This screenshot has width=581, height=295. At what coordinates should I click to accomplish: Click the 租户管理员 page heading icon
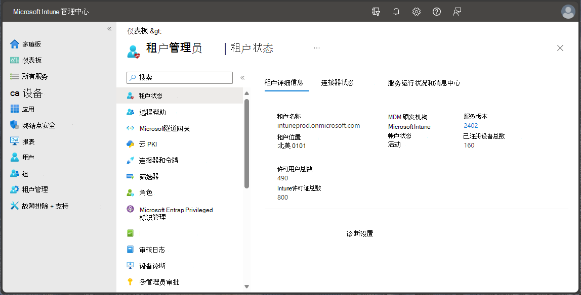point(134,52)
